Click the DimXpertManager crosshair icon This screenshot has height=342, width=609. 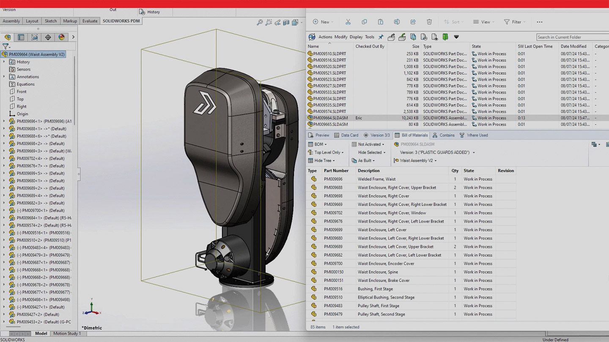pos(48,37)
